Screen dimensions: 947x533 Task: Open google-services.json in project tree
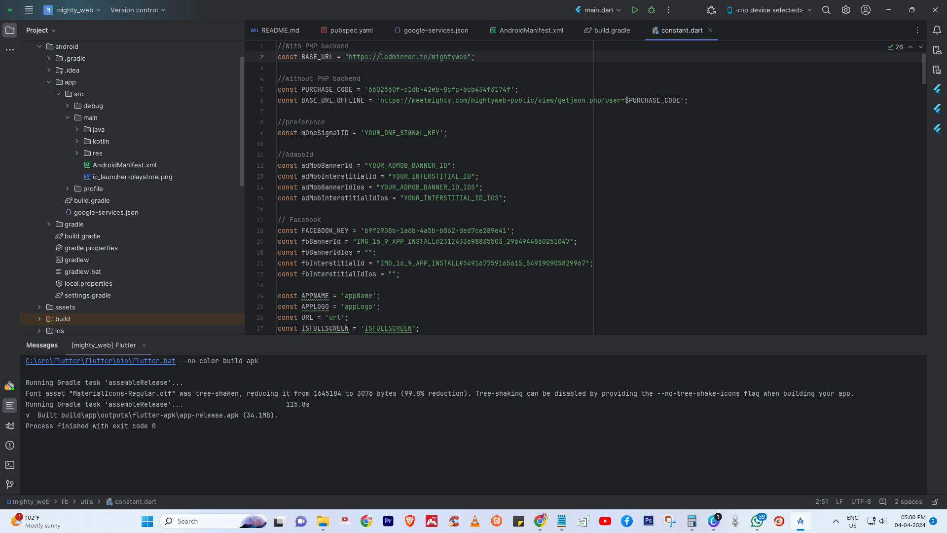[x=106, y=212]
